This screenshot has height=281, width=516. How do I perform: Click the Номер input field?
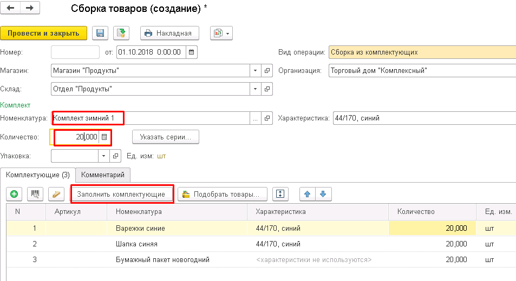75,52
